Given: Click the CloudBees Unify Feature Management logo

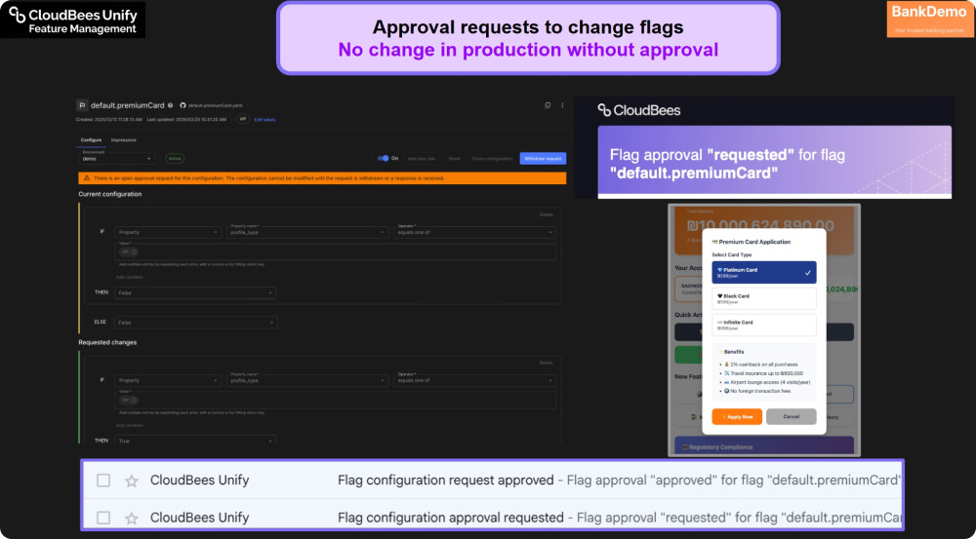Looking at the screenshot, I should point(73,19).
